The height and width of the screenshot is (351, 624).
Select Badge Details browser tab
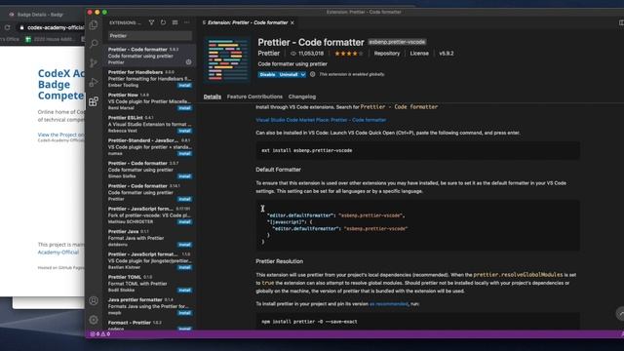(x=40, y=15)
